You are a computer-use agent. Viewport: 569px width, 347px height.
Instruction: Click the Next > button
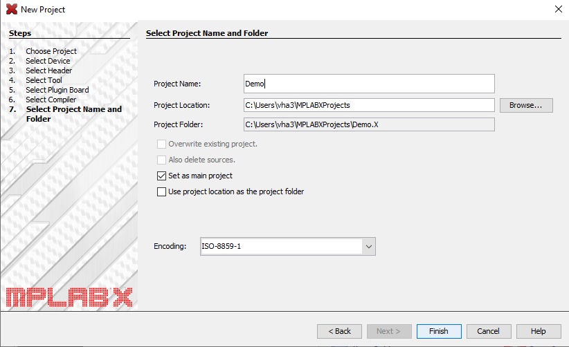(x=389, y=331)
